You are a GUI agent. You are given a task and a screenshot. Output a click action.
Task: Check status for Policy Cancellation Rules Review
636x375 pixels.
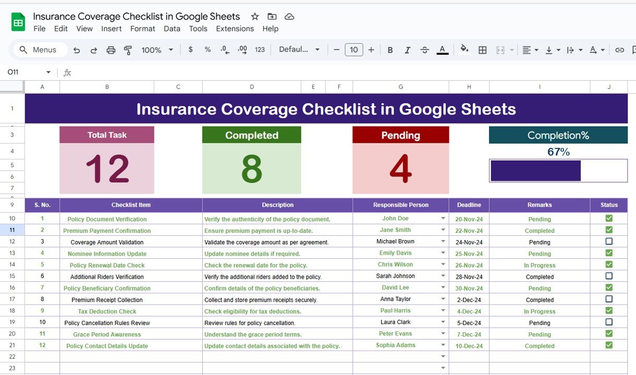pos(609,322)
